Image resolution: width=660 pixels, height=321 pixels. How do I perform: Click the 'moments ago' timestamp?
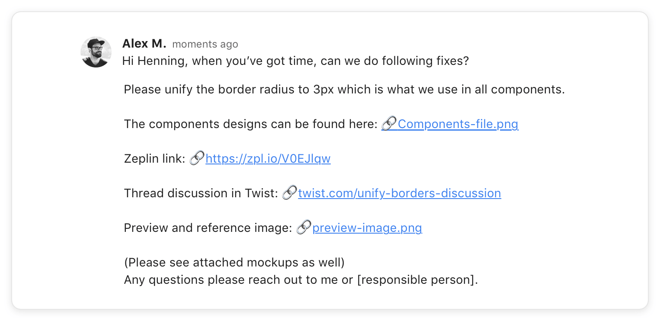[x=205, y=44]
